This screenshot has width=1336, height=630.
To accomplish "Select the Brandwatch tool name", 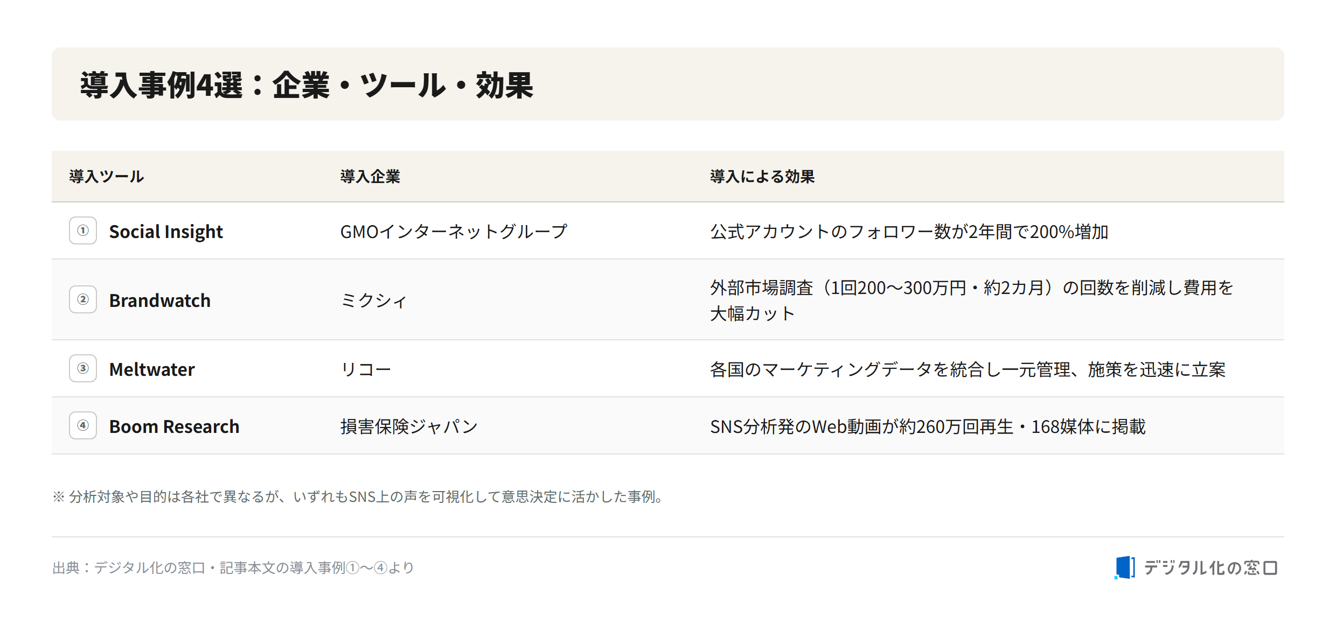I will click(159, 300).
